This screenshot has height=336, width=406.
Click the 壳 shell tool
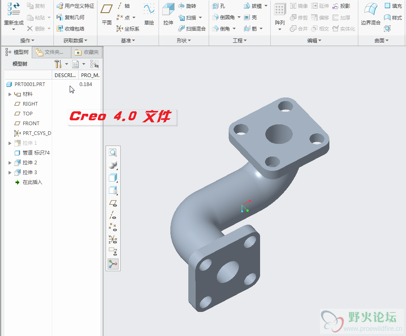tap(250, 18)
